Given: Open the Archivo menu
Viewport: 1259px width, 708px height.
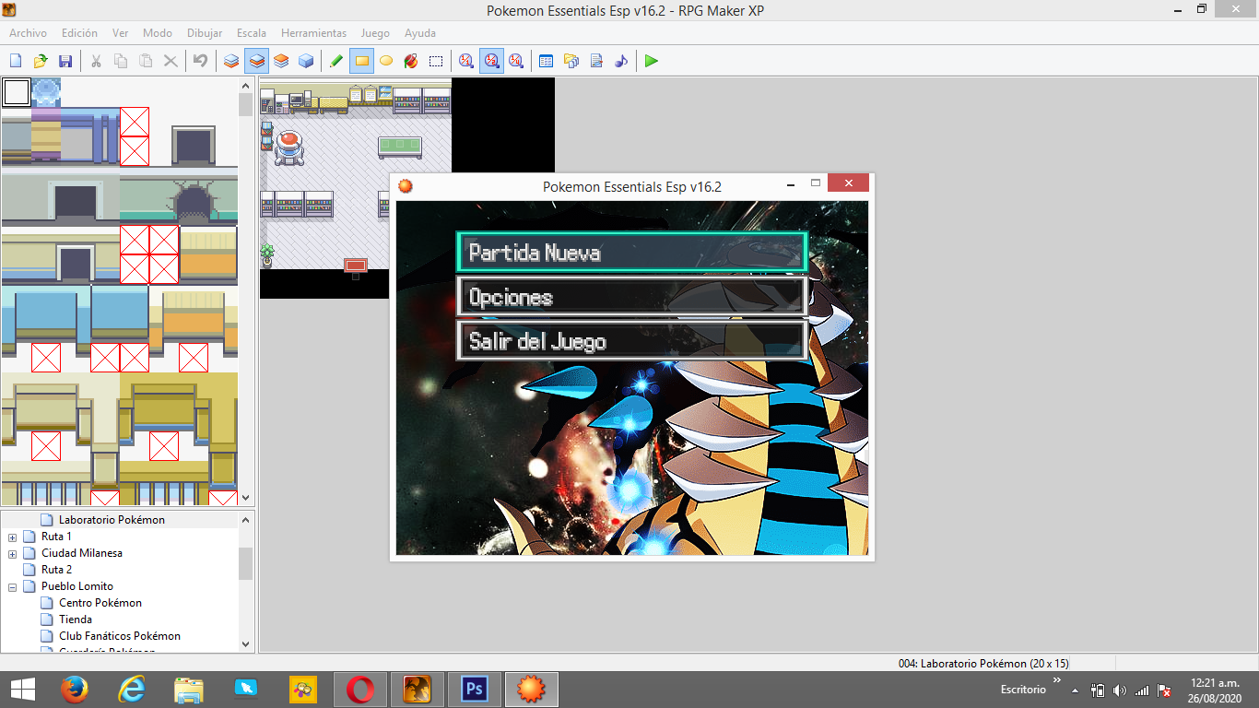Looking at the screenshot, I should 28,33.
